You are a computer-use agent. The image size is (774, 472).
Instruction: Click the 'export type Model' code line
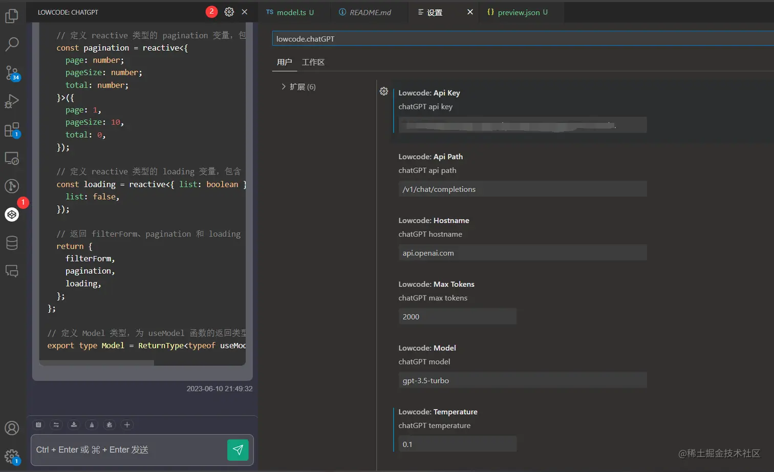click(x=146, y=346)
